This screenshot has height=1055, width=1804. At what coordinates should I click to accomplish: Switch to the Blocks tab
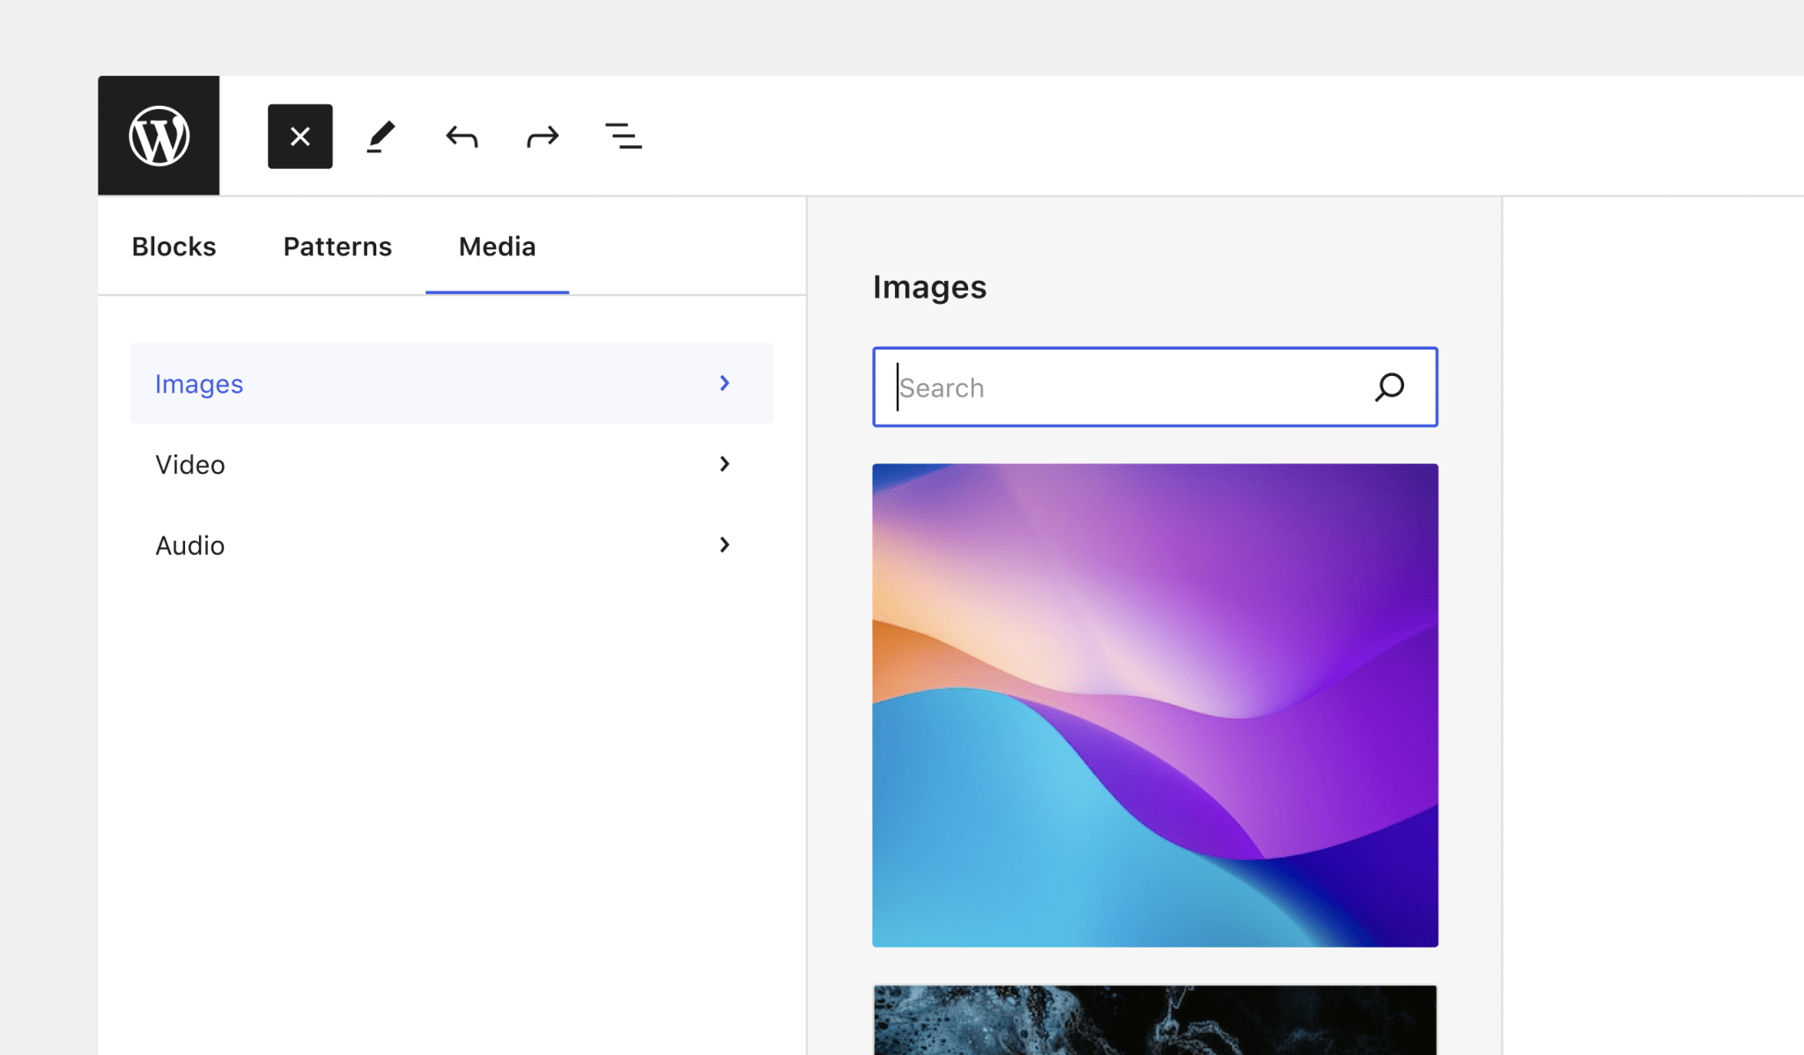173,247
